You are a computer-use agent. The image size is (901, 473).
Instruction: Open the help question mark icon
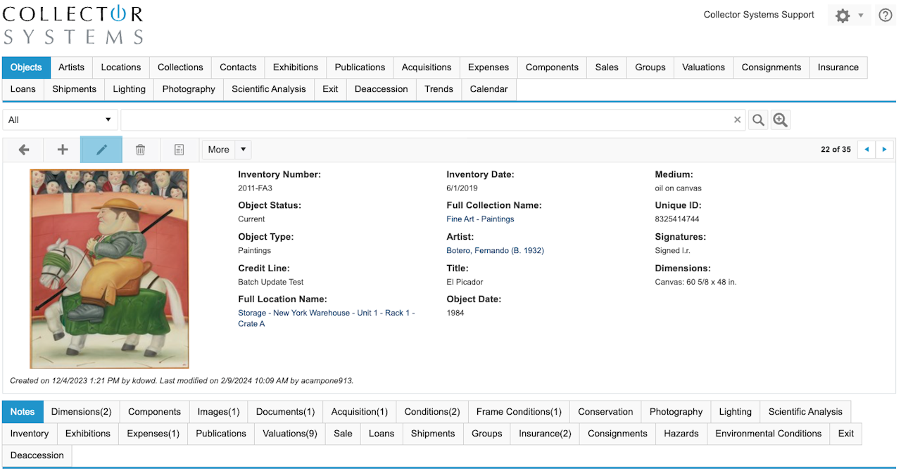(886, 15)
